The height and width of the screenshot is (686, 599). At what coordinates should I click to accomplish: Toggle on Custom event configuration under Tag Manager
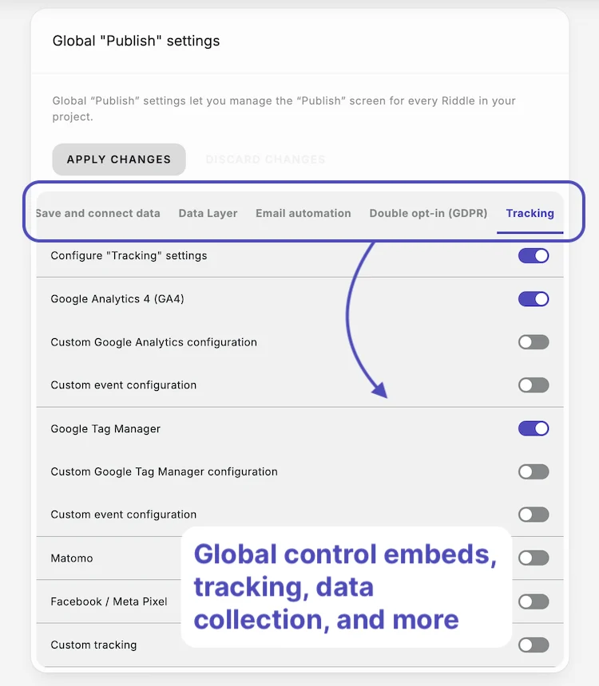[x=533, y=514]
